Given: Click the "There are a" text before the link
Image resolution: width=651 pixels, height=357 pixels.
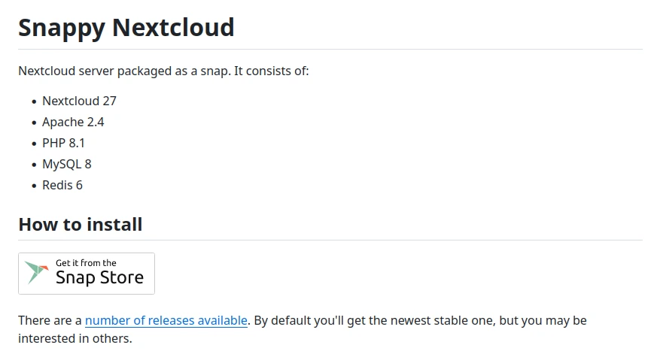Looking at the screenshot, I should 50,321.
